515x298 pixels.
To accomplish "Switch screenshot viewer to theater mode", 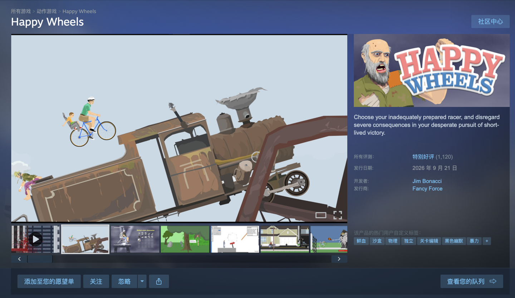I will click(x=321, y=215).
